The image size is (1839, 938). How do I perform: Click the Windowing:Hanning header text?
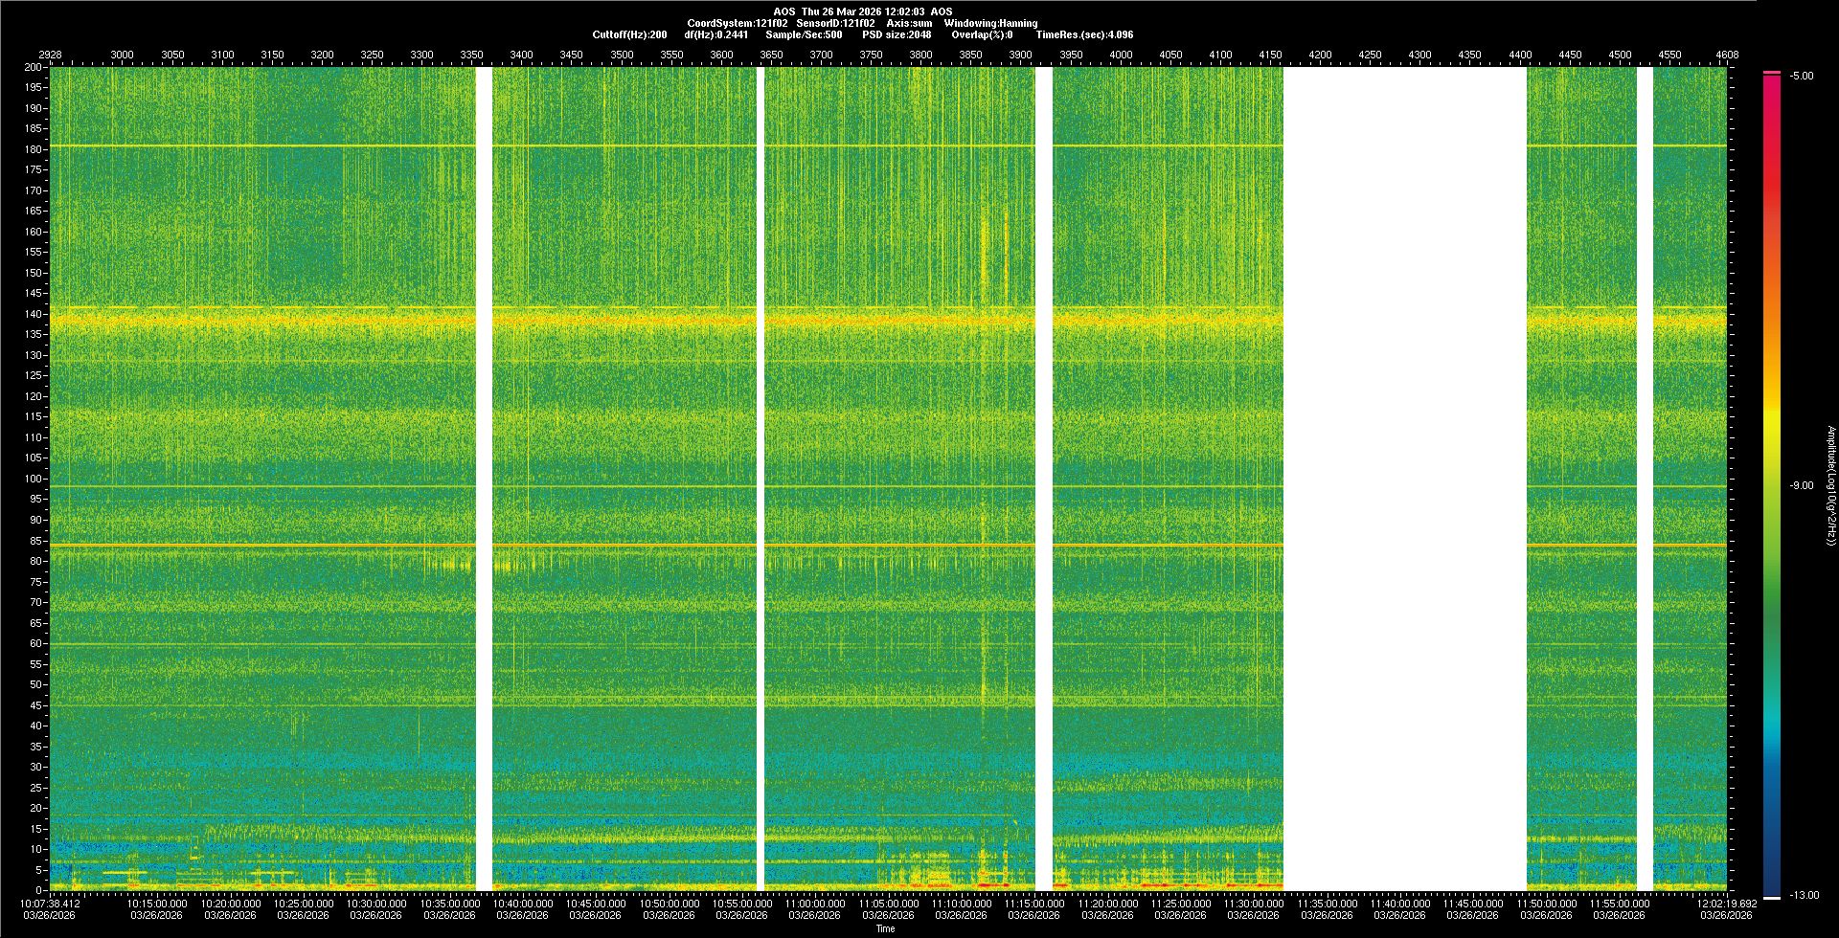pos(990,23)
